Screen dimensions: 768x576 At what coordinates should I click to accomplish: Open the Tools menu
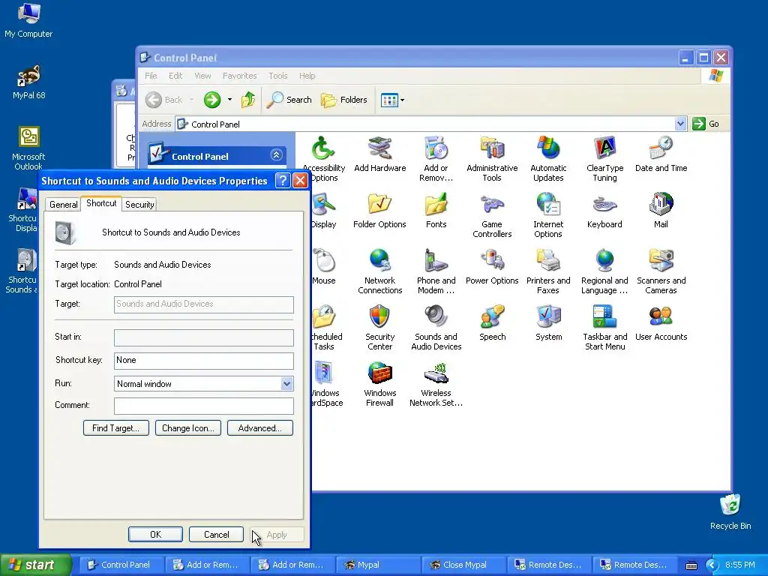tap(277, 76)
